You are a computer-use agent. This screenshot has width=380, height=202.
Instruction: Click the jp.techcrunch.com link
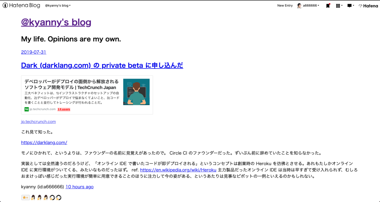[x=38, y=121]
